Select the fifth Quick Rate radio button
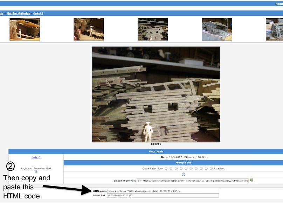 (186, 169)
